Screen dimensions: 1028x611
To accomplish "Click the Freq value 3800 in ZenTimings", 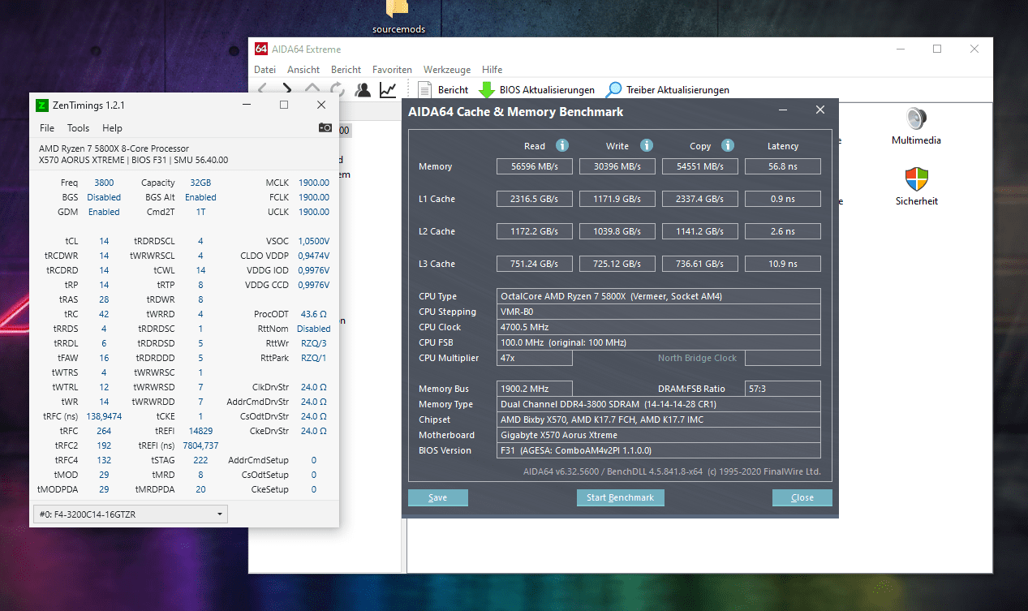I will (104, 183).
